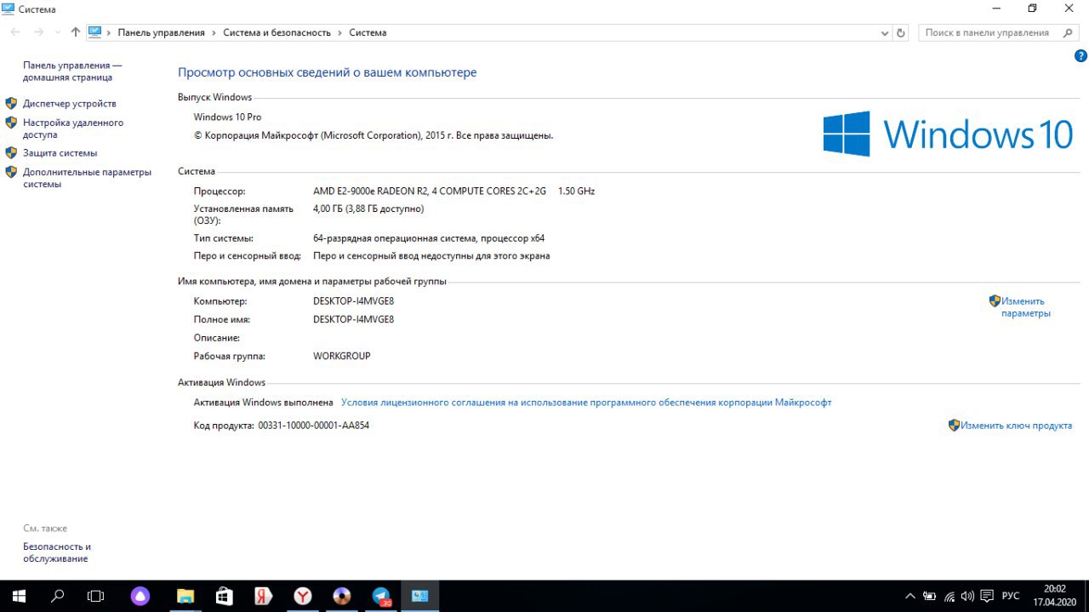This screenshot has height=612, width=1089.
Task: Click the search magnifier icon
Action: (1069, 32)
